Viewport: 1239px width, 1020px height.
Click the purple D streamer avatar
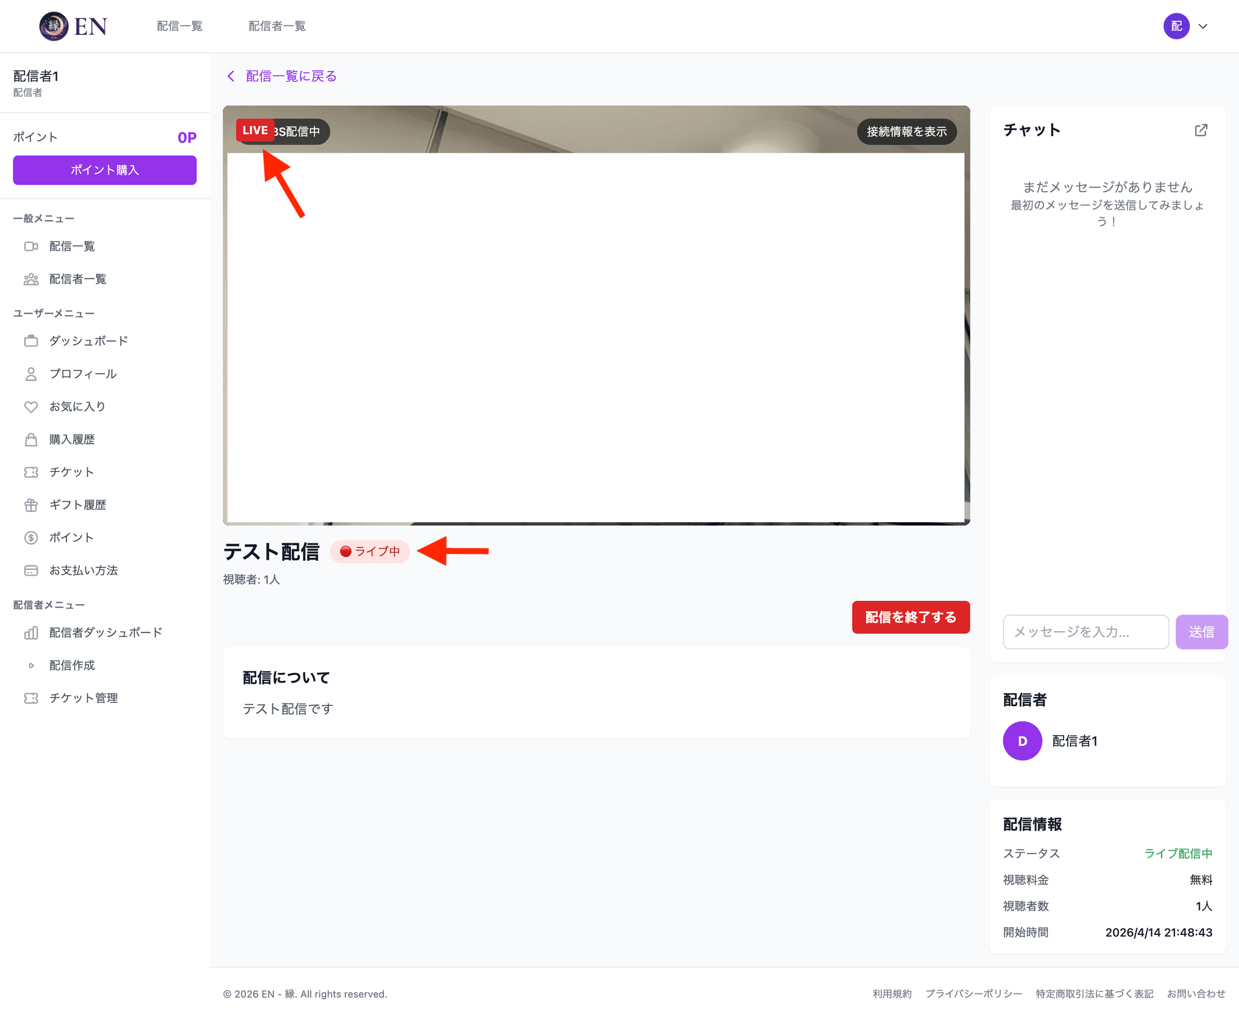click(1022, 741)
